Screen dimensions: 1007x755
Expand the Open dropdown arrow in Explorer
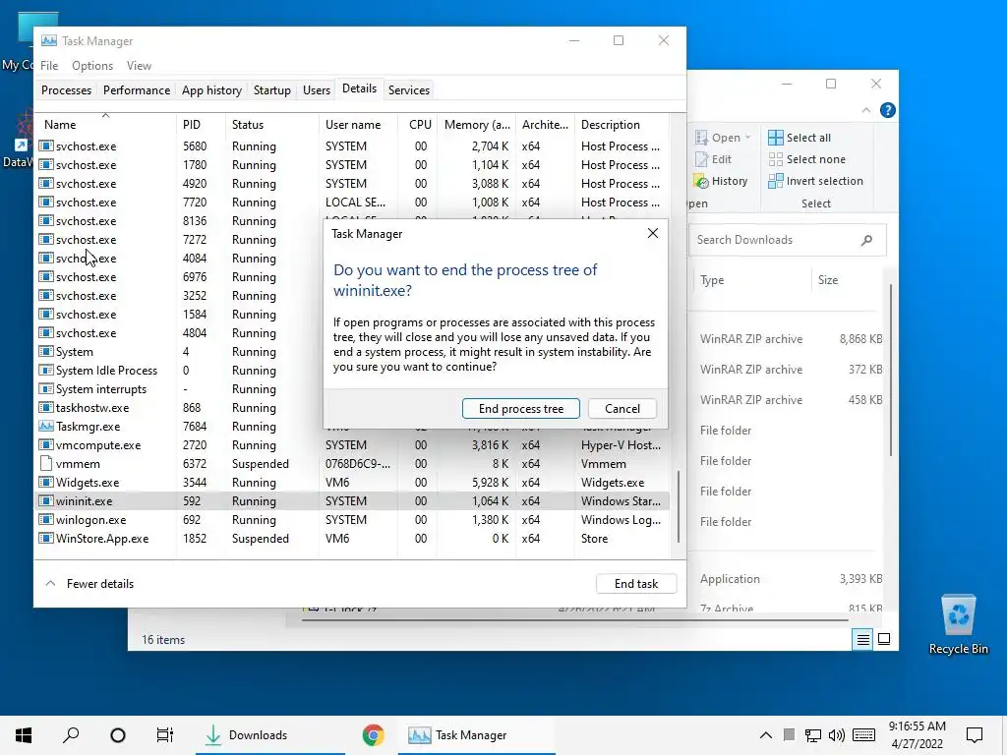pos(747,138)
